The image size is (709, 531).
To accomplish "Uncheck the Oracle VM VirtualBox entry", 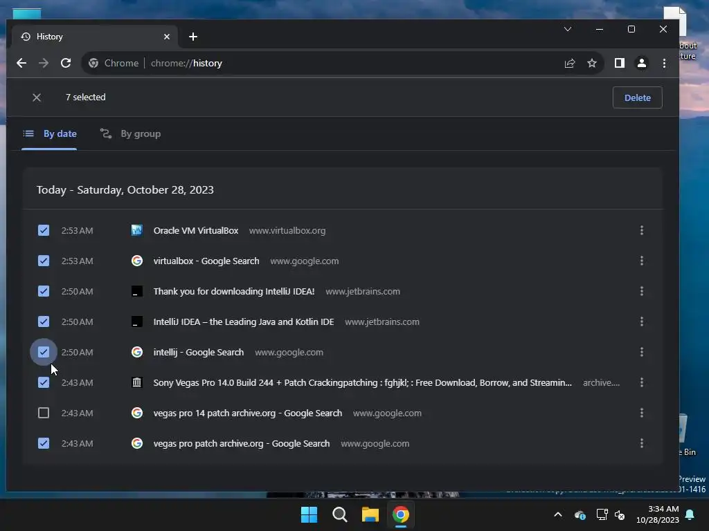I will (44, 230).
